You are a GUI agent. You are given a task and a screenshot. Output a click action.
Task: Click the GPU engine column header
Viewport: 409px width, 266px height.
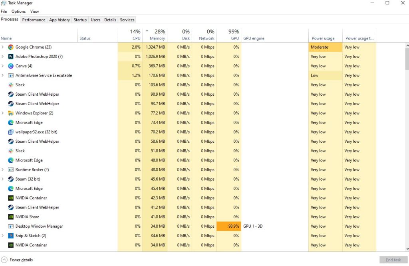click(275, 35)
